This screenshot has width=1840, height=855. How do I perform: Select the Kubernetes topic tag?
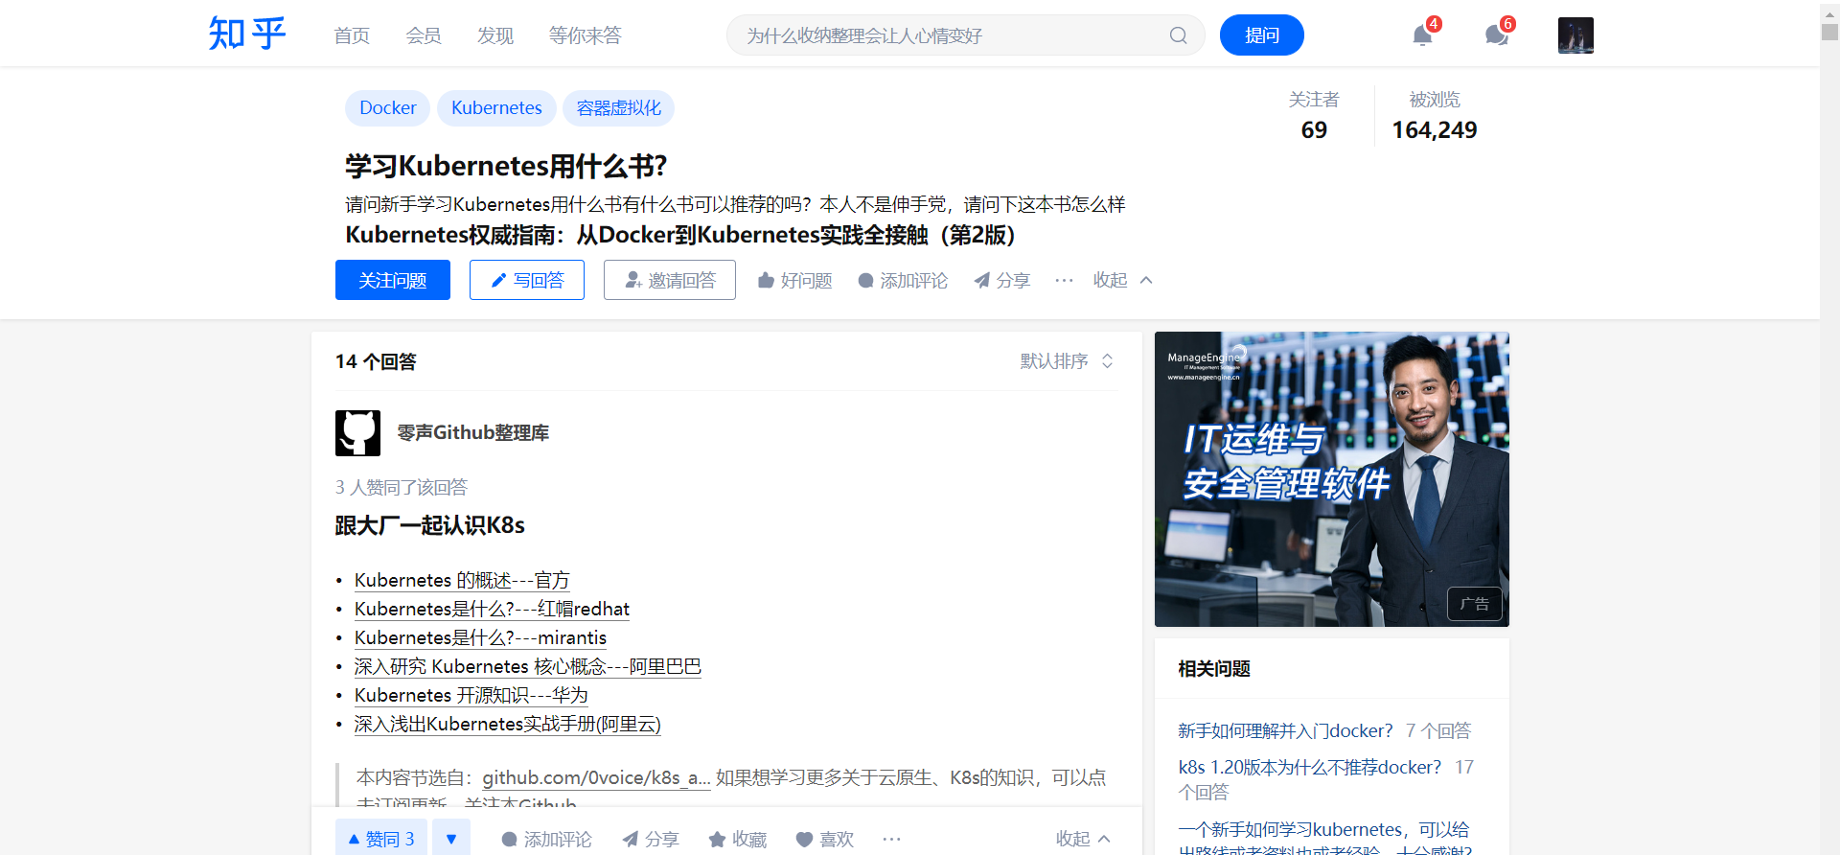point(496,108)
